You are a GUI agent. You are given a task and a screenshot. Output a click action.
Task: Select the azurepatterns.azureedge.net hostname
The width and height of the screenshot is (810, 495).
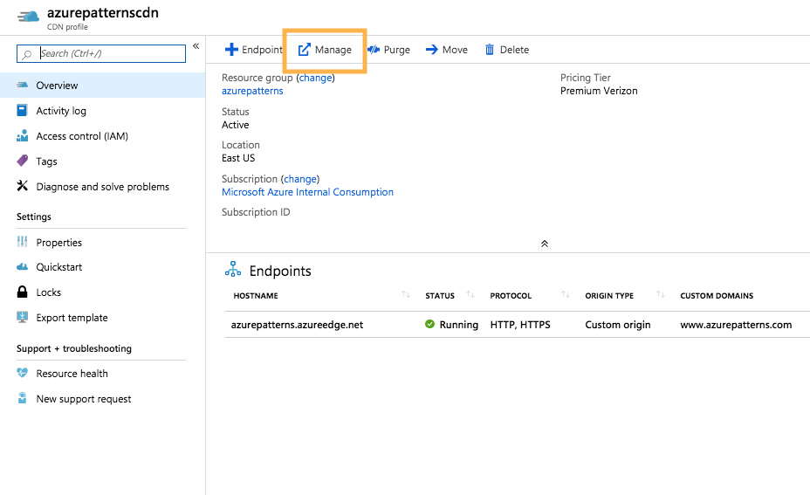pos(297,325)
